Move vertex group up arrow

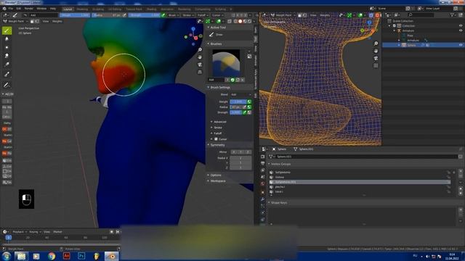pyautogui.click(x=461, y=188)
